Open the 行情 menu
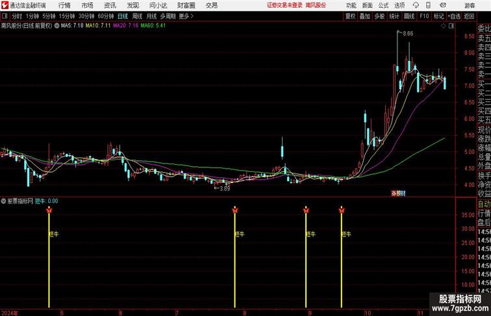This screenshot has width=491, height=316. pyautogui.click(x=64, y=5)
